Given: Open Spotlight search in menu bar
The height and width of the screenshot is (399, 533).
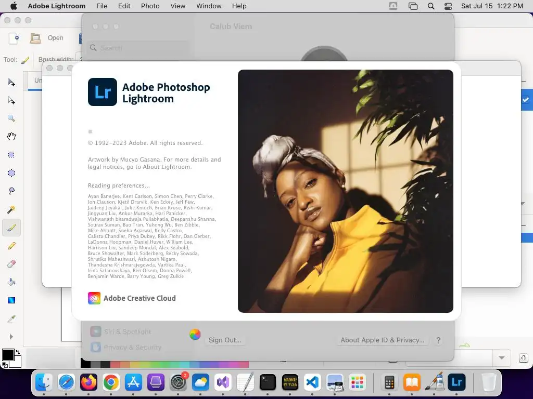Looking at the screenshot, I should (430, 6).
